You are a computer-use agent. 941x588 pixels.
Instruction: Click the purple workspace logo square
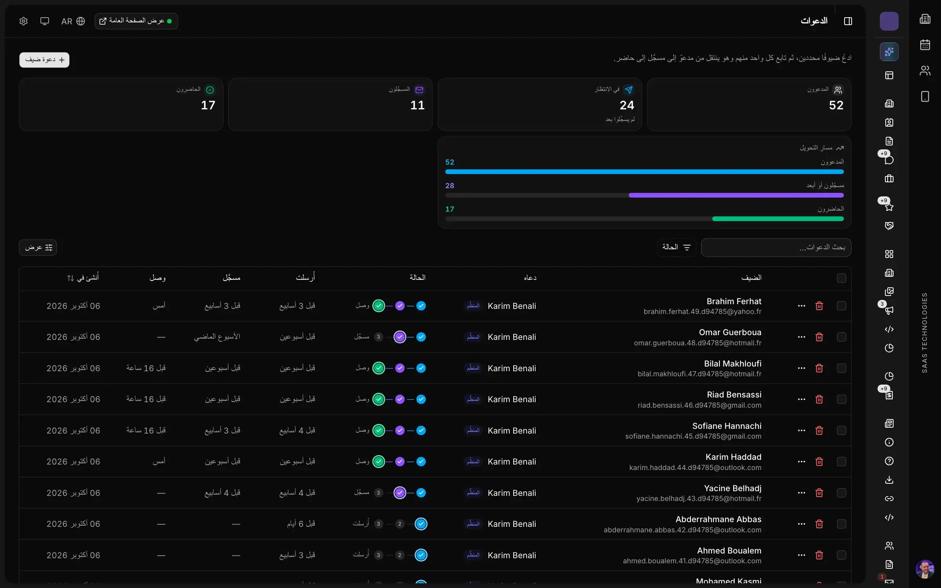pos(889,21)
